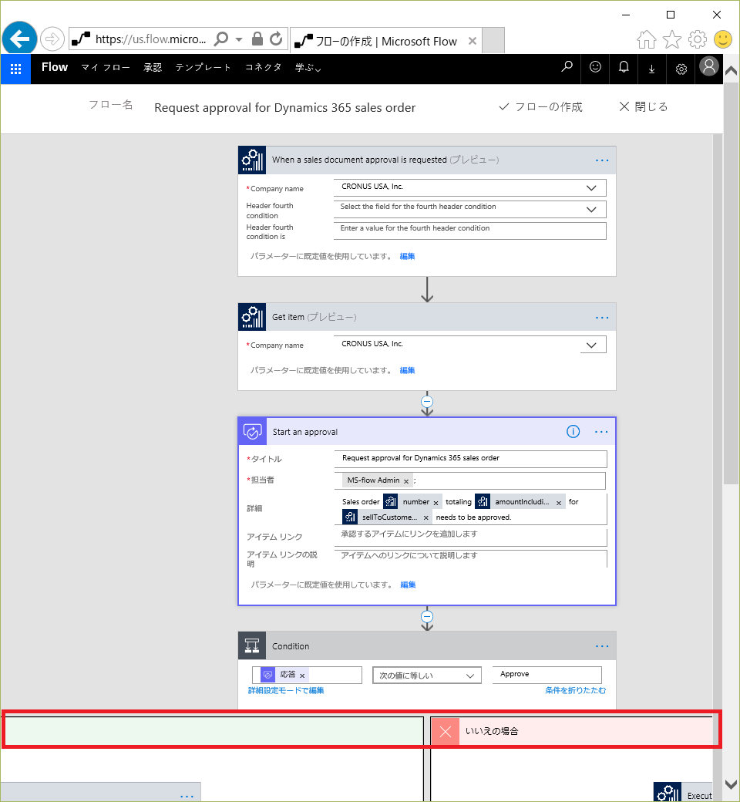Click the download icon in Flow header
The width and height of the screenshot is (740, 802).
click(x=652, y=69)
